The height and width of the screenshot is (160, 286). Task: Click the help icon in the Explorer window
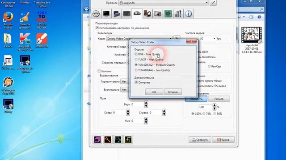pos(259,17)
